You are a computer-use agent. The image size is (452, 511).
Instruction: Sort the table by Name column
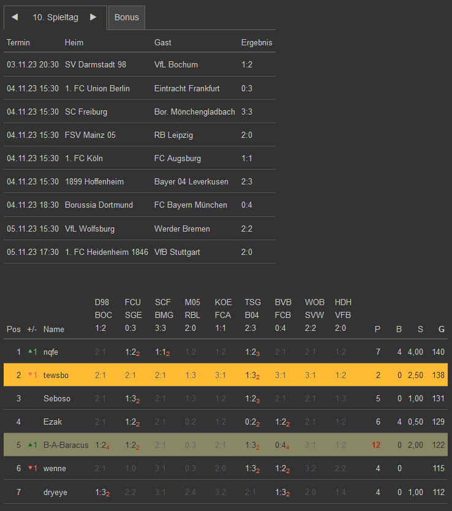click(x=54, y=329)
